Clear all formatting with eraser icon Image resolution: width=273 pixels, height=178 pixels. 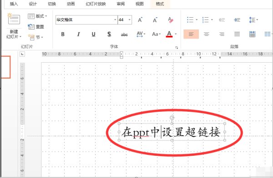(x=171, y=20)
